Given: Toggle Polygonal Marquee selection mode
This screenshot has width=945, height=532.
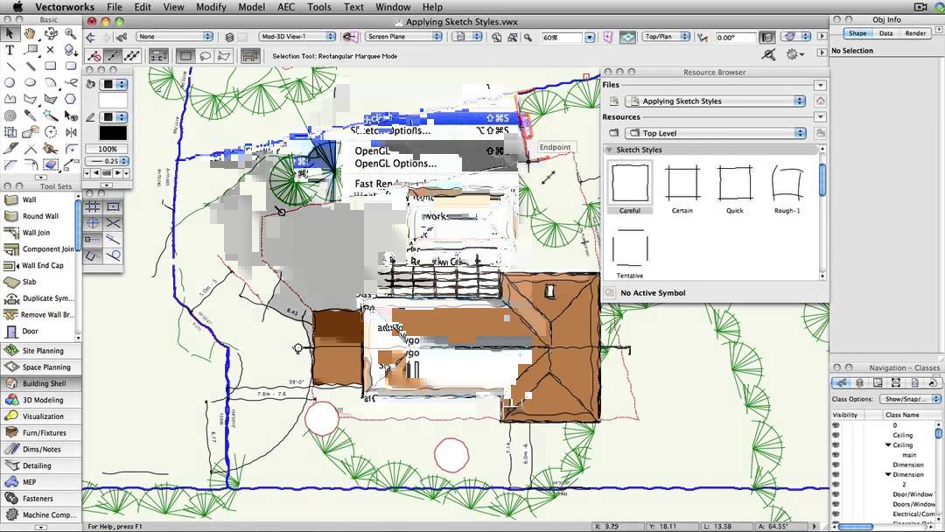Looking at the screenshot, I should pos(224,56).
